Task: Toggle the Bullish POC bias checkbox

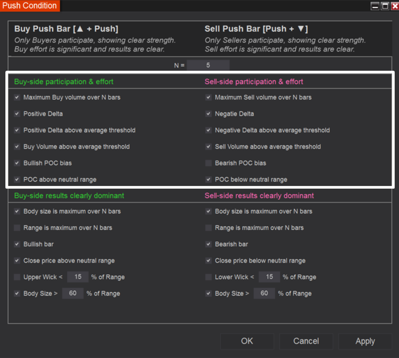Action: (17, 163)
